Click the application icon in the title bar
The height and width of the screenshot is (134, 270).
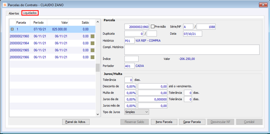pyautogui.click(x=5, y=5)
